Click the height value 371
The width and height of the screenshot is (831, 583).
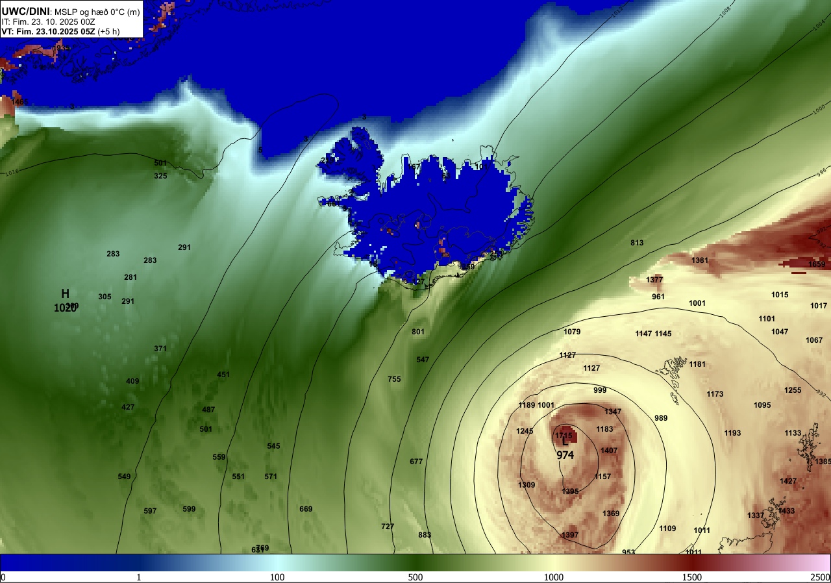pyautogui.click(x=160, y=349)
